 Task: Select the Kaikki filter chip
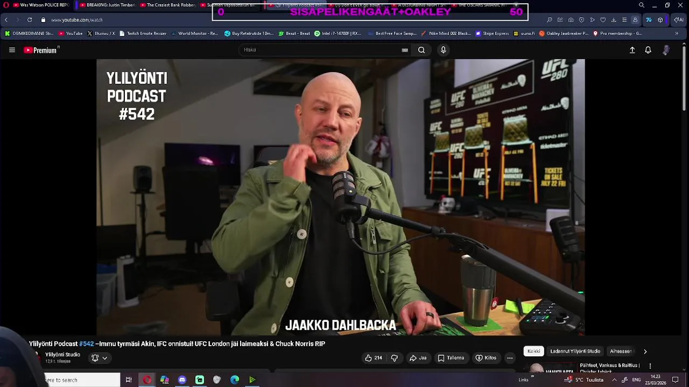coord(534,351)
